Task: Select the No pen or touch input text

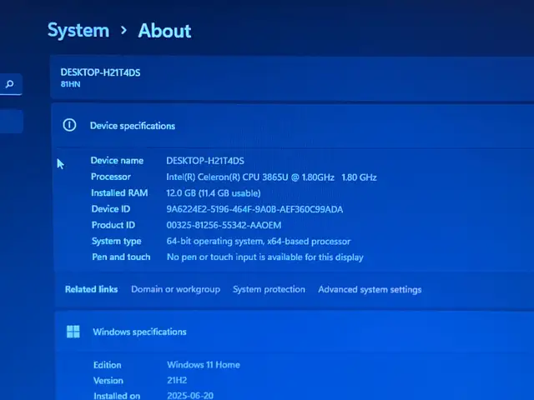Action: pos(265,257)
